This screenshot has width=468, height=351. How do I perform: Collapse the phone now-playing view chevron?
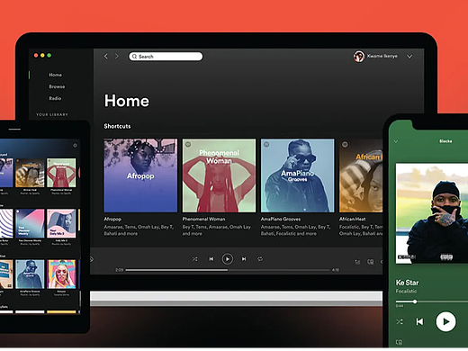(396, 141)
